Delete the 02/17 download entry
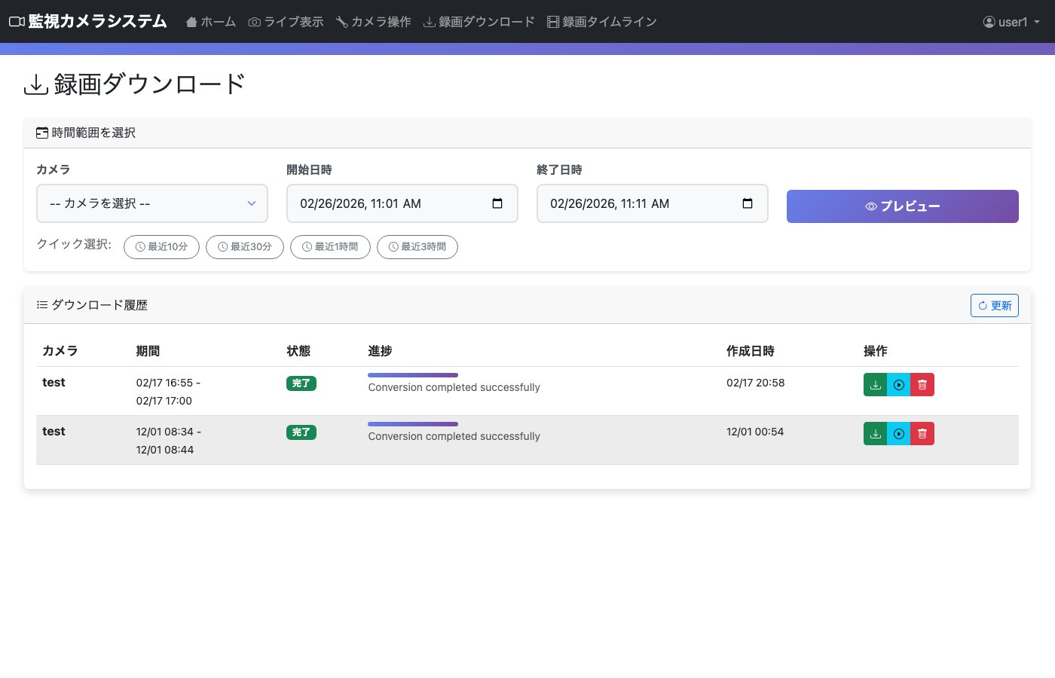The height and width of the screenshot is (678, 1055). pos(922,384)
